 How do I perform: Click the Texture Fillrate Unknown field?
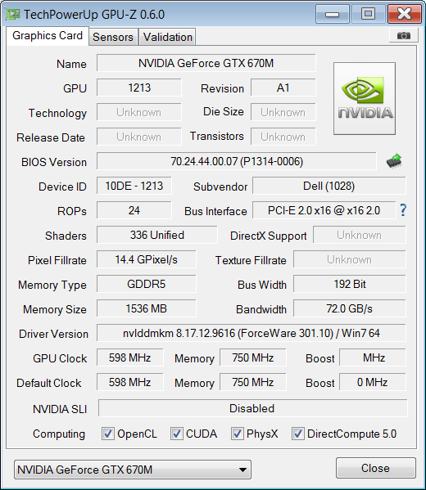[x=350, y=259]
